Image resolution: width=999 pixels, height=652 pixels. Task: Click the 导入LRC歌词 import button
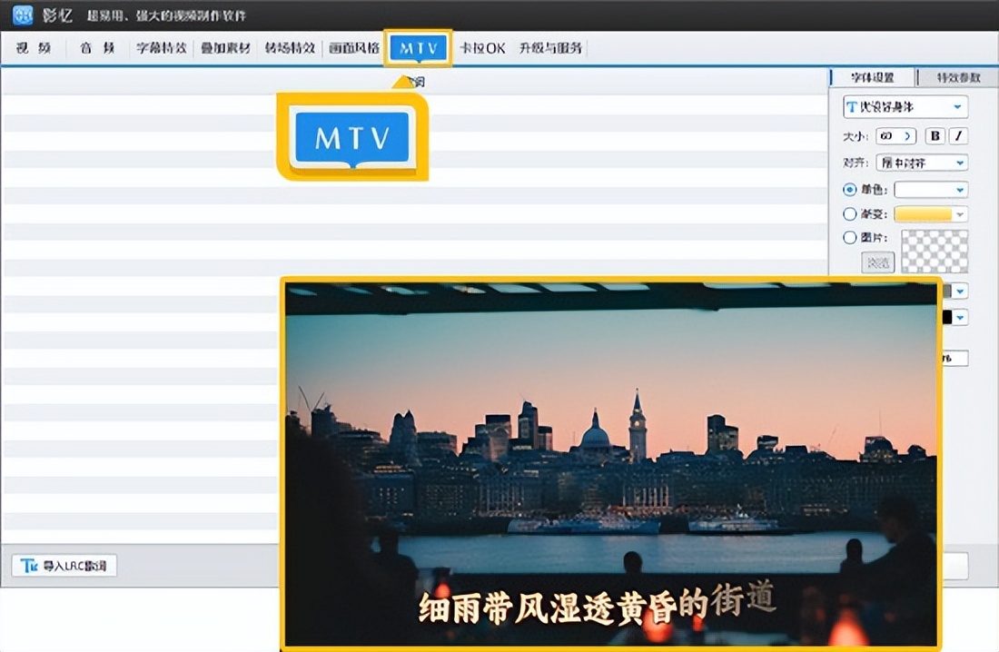[x=64, y=566]
